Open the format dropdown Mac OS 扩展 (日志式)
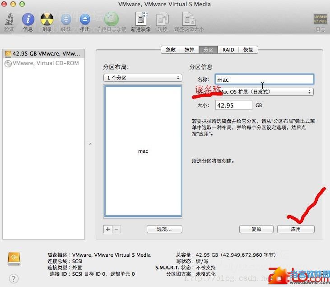This screenshot has height=287, width=330. coord(265,92)
